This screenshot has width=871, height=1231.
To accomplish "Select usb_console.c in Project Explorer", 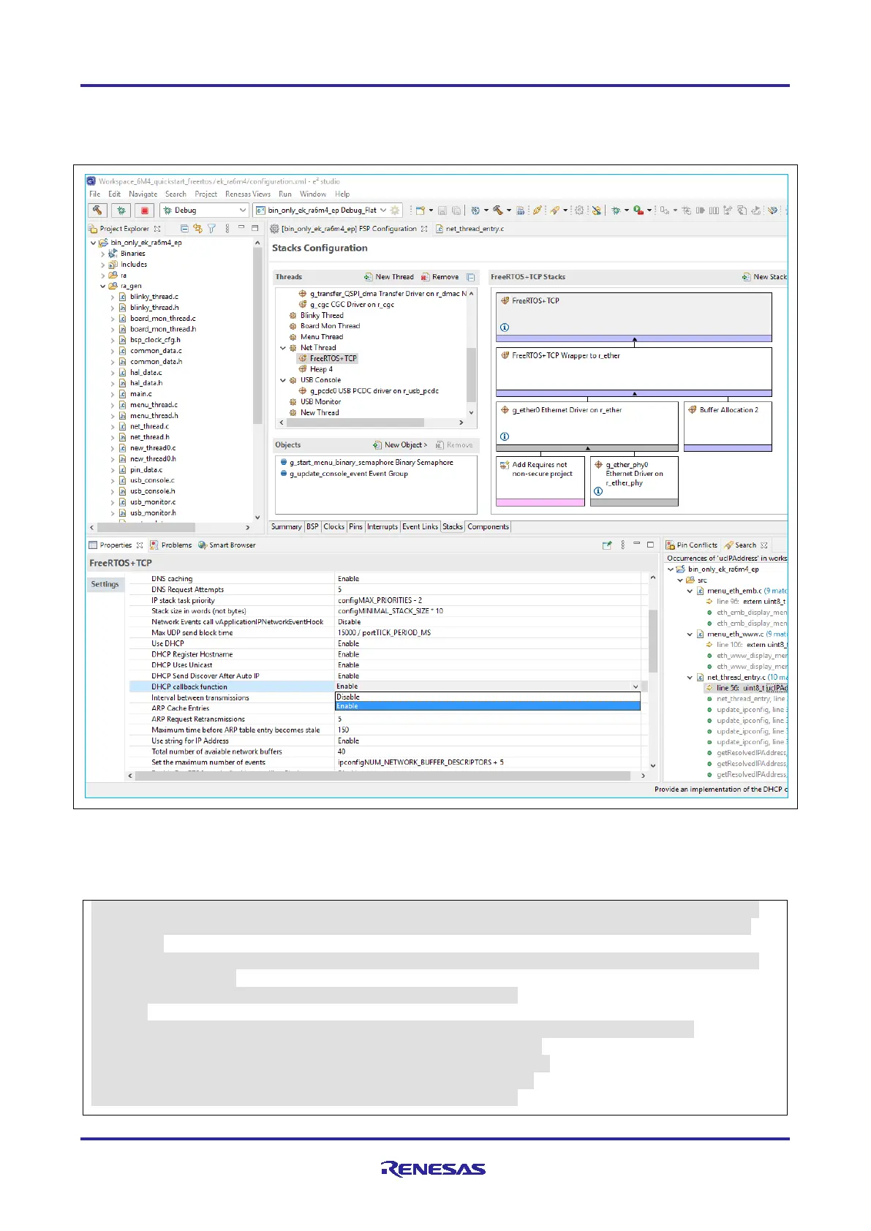I will pos(152,480).
